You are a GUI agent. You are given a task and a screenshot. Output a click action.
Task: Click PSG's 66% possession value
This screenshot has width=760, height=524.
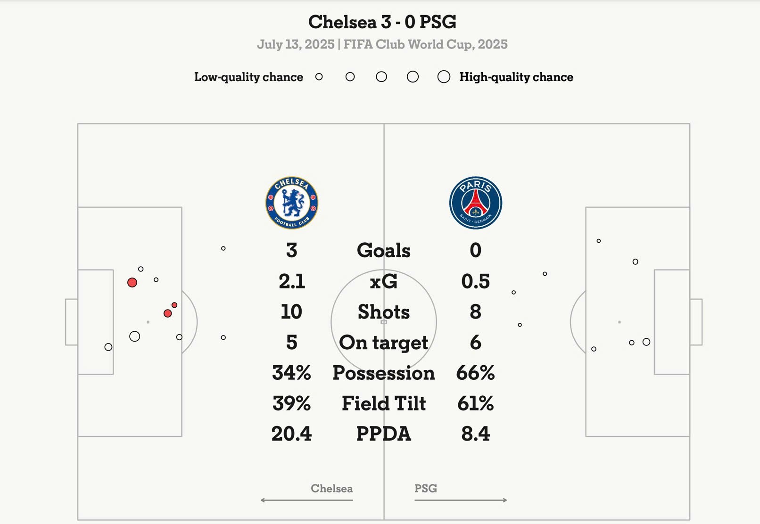475,373
